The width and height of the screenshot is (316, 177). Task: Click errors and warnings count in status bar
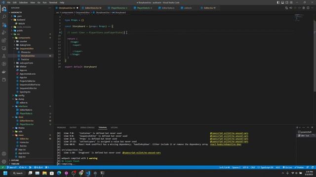(39, 167)
